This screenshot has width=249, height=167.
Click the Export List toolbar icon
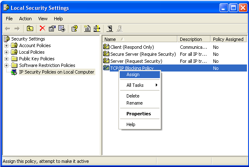(62, 29)
